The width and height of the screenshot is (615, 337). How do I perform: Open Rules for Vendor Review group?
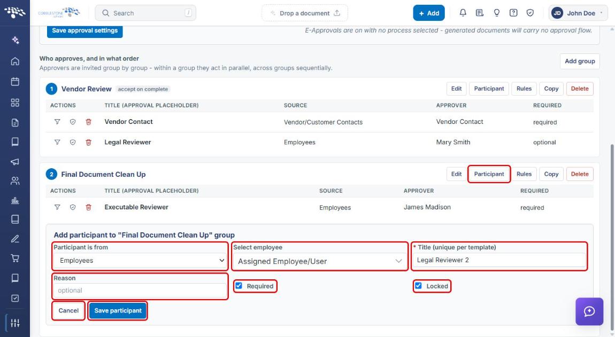point(524,89)
